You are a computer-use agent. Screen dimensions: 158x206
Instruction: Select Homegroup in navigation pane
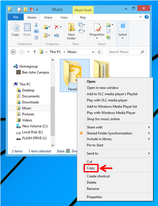click(25, 67)
